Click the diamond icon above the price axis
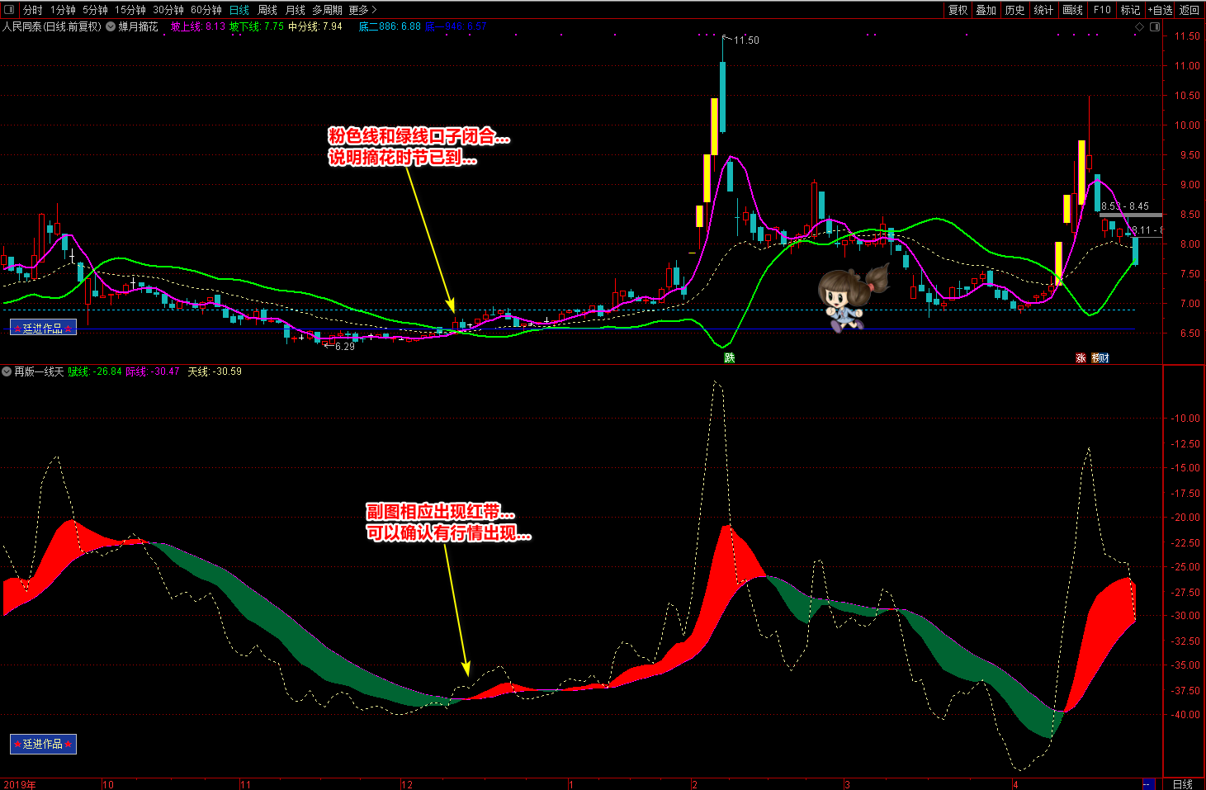 1140,27
